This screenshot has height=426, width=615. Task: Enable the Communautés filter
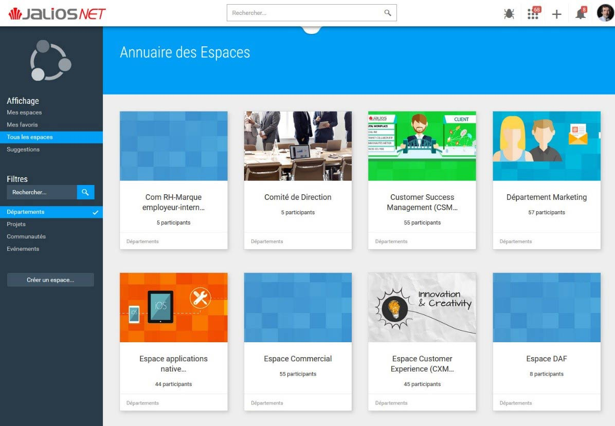point(26,236)
